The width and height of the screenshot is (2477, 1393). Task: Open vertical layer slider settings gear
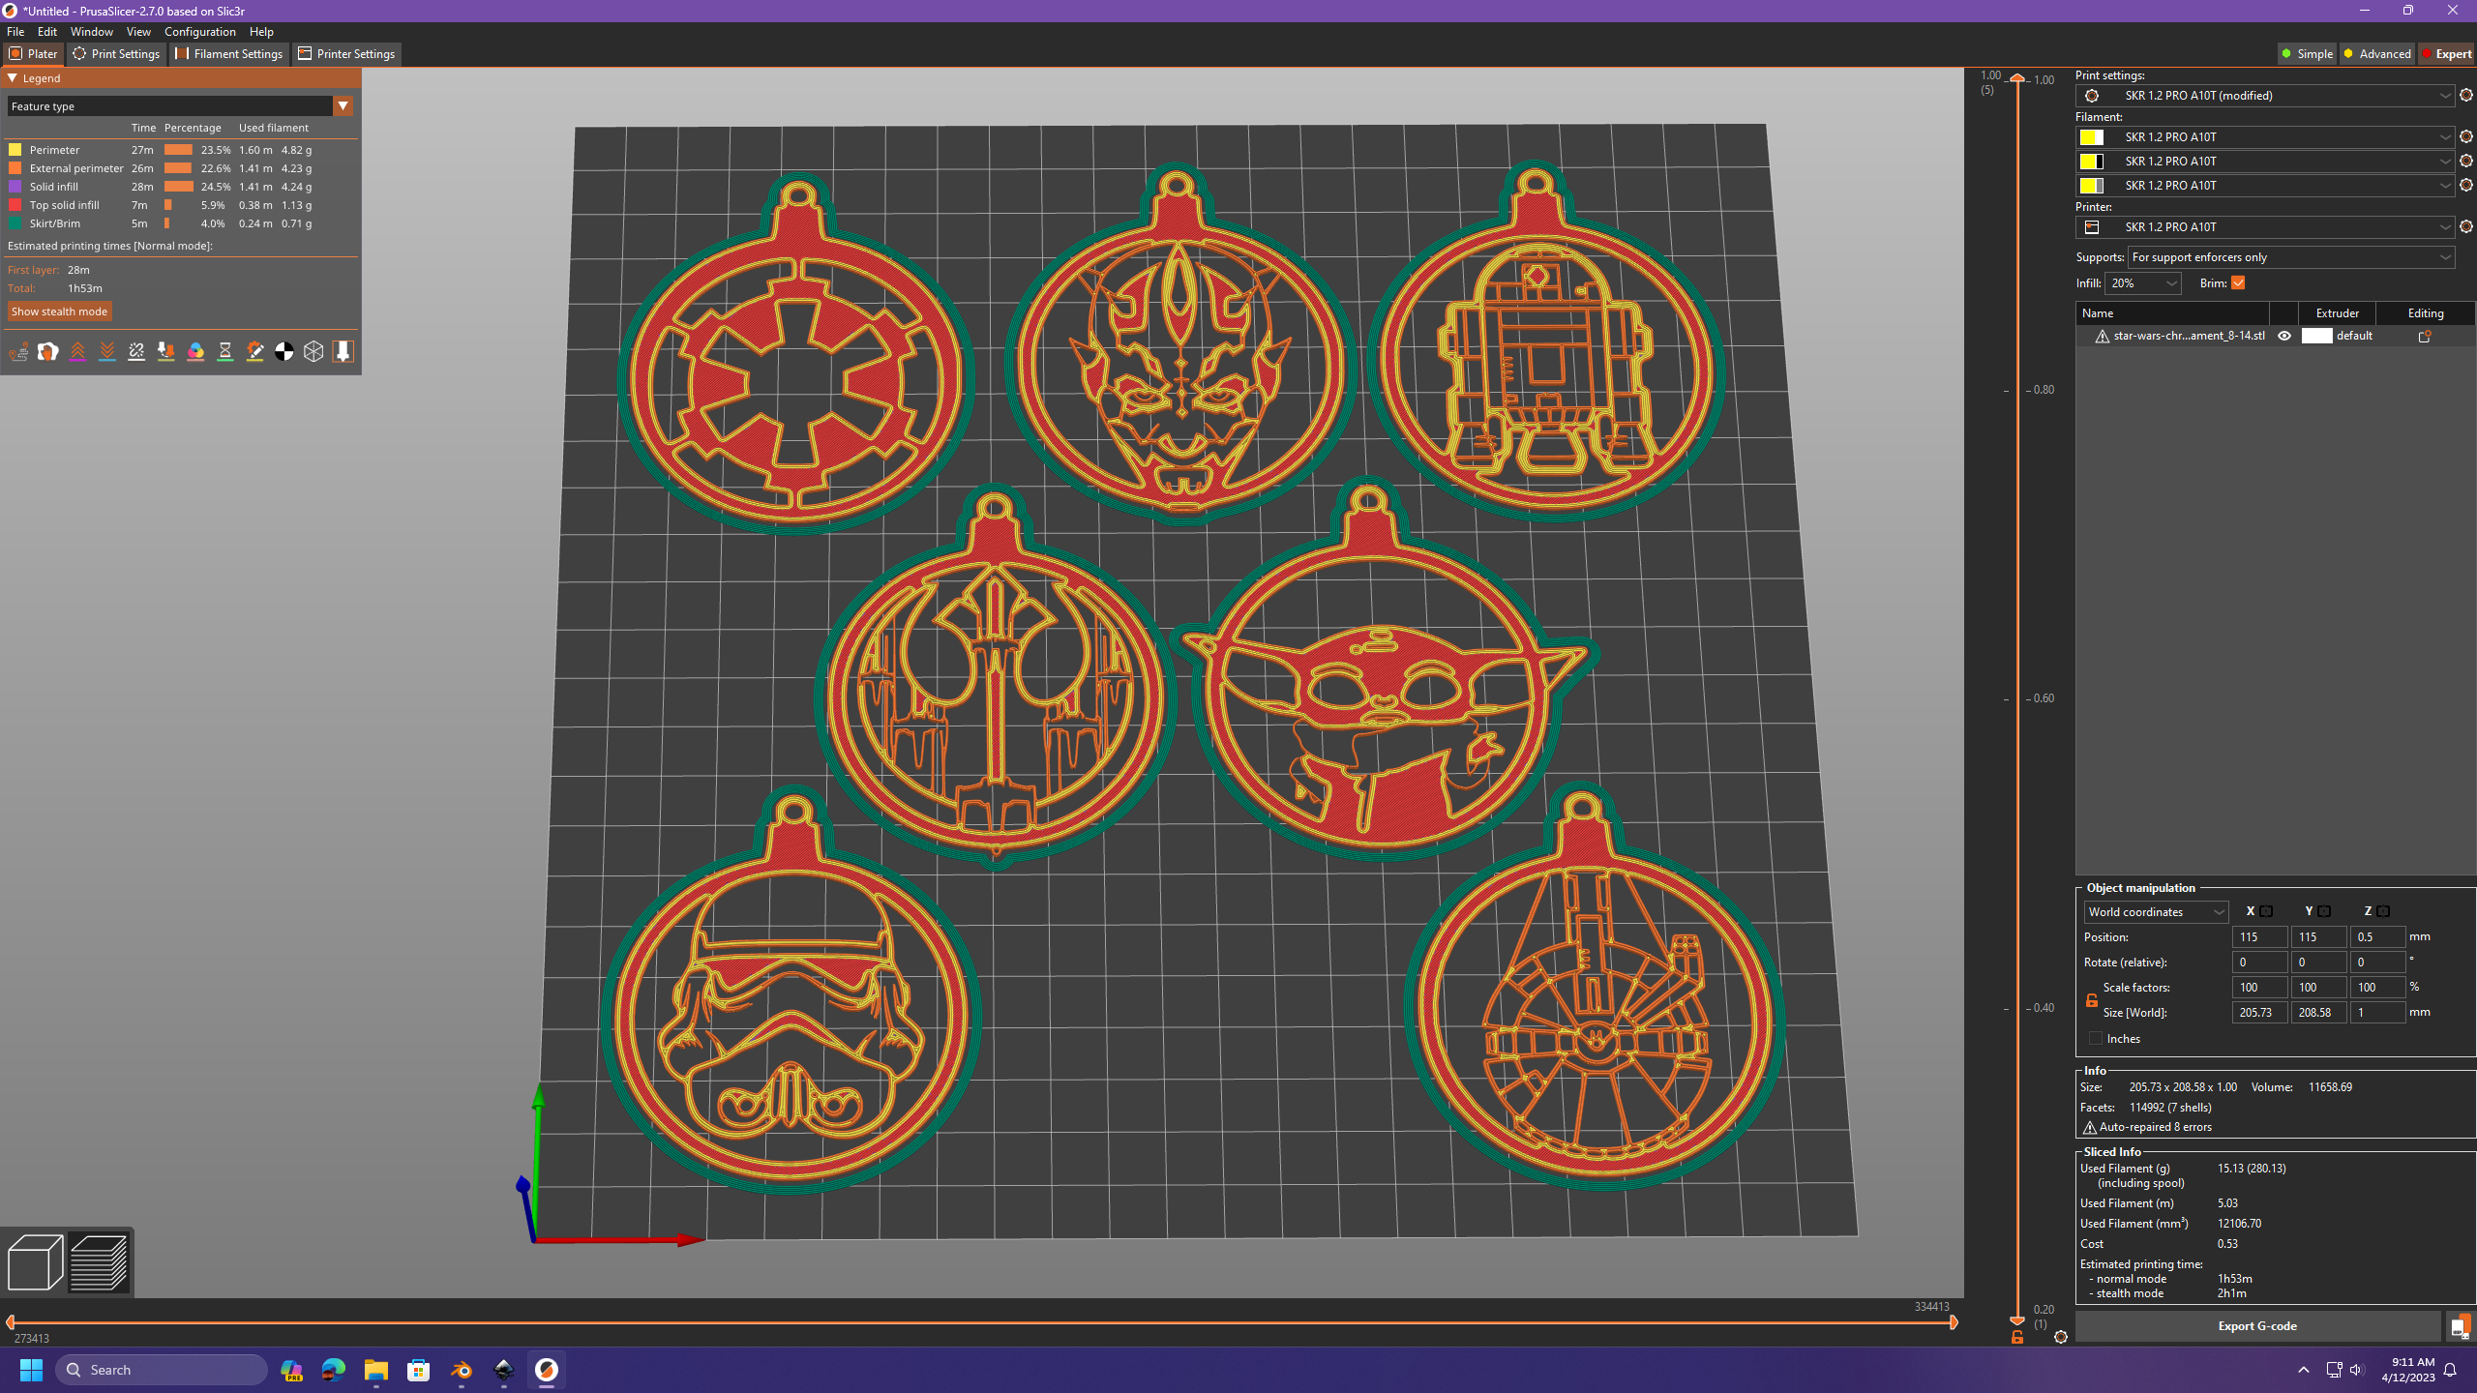[2061, 1337]
